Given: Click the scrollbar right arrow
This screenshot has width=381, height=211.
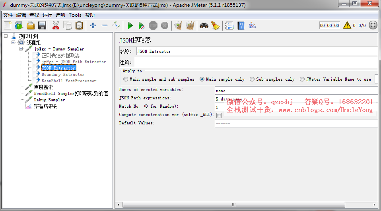Looking at the screenshot, I should pyautogui.click(x=375, y=205).
